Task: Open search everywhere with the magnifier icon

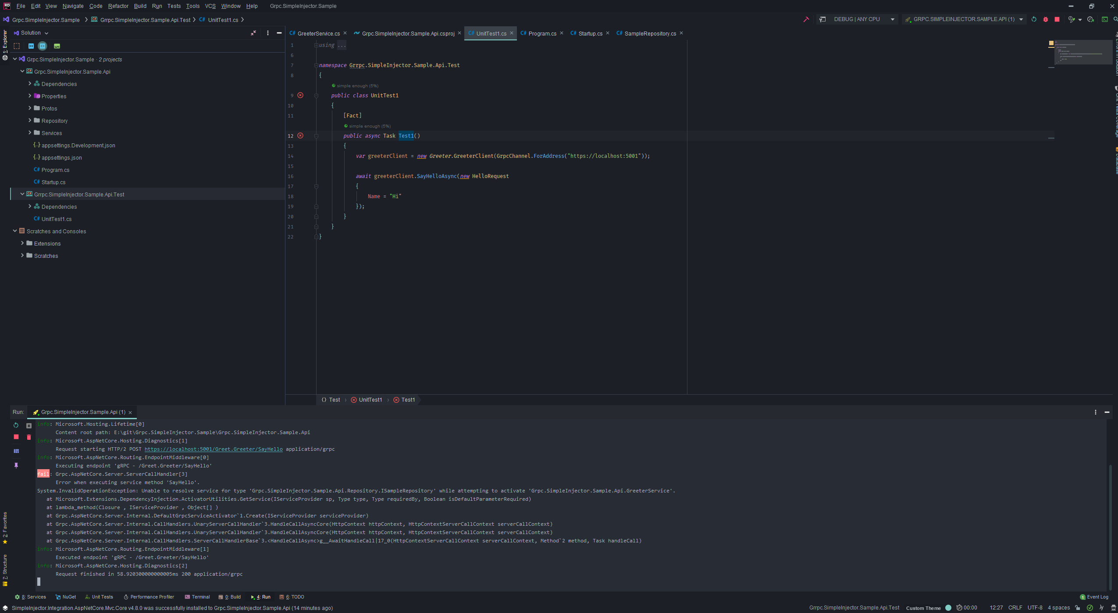Action: pos(1116,20)
